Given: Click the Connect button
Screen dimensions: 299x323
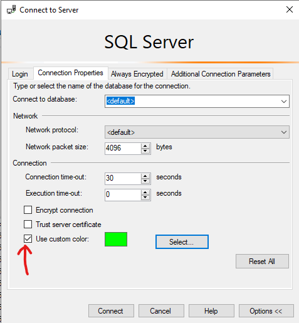Looking at the screenshot, I should point(111,311).
